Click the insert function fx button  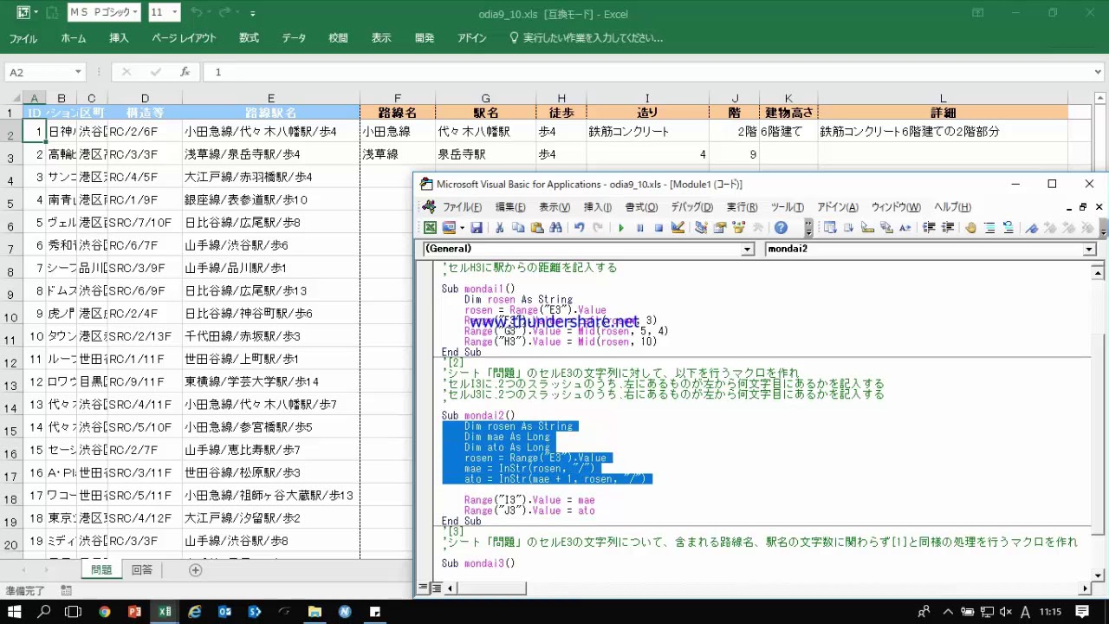tap(185, 72)
